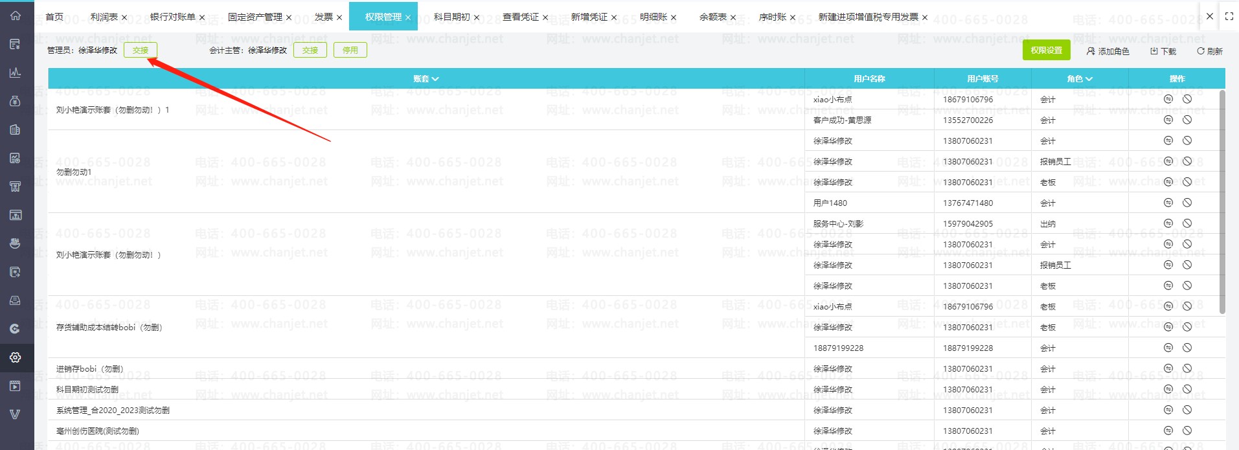Click the 交接 button next to 管理员

coord(140,50)
